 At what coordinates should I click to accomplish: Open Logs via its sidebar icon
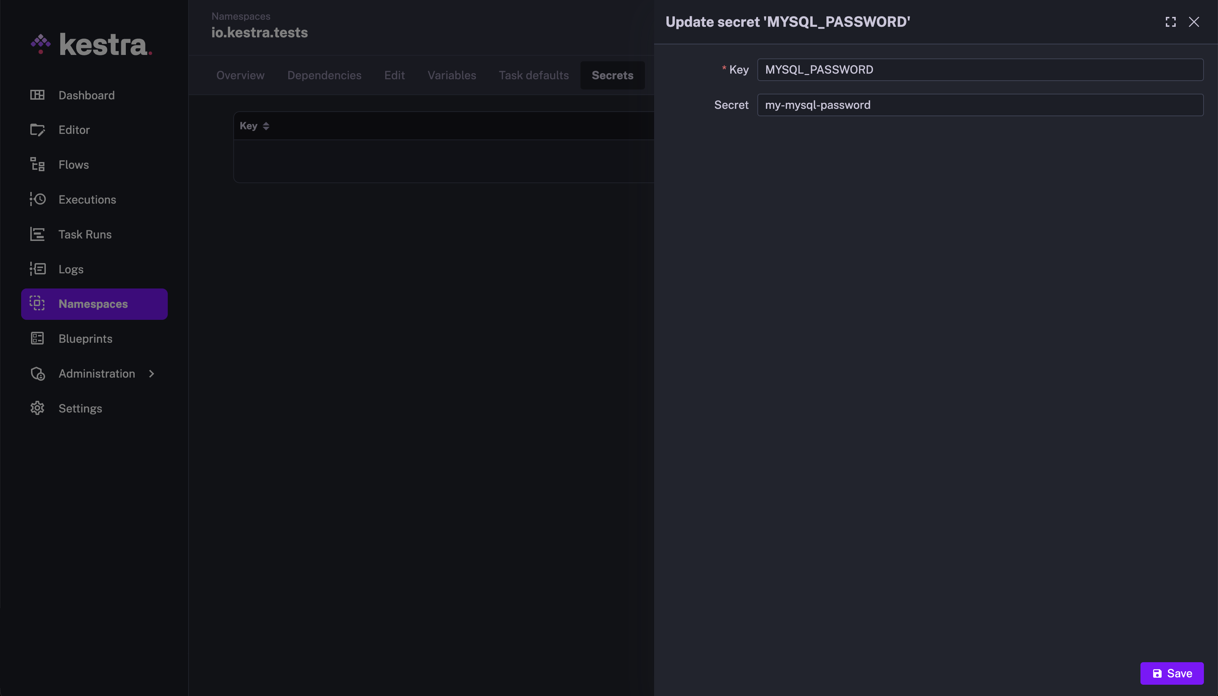click(37, 269)
